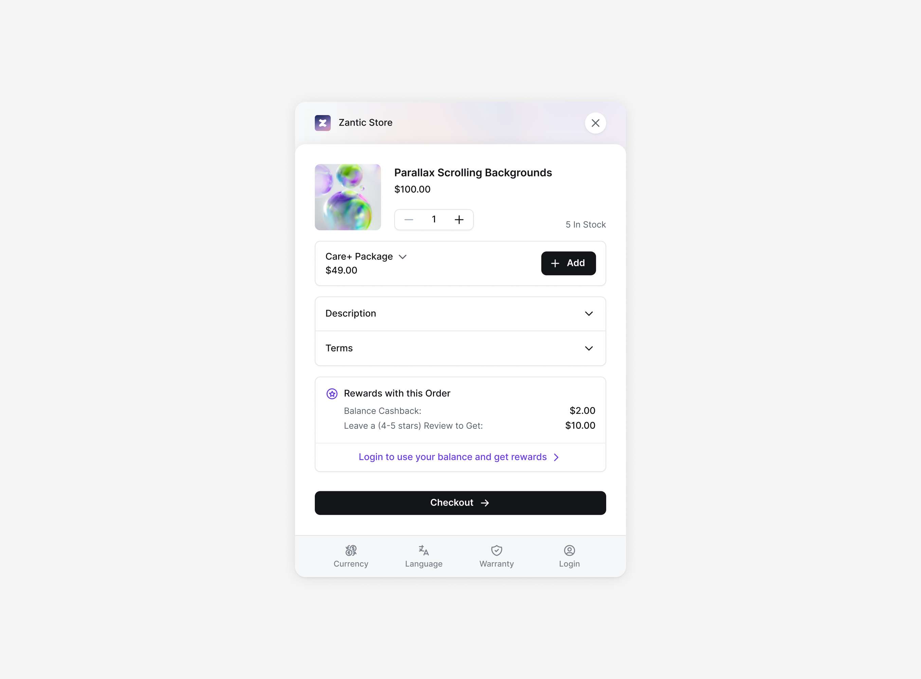Viewport: 921px width, 679px height.
Task: Increase quantity with the plus icon
Action: click(x=459, y=219)
